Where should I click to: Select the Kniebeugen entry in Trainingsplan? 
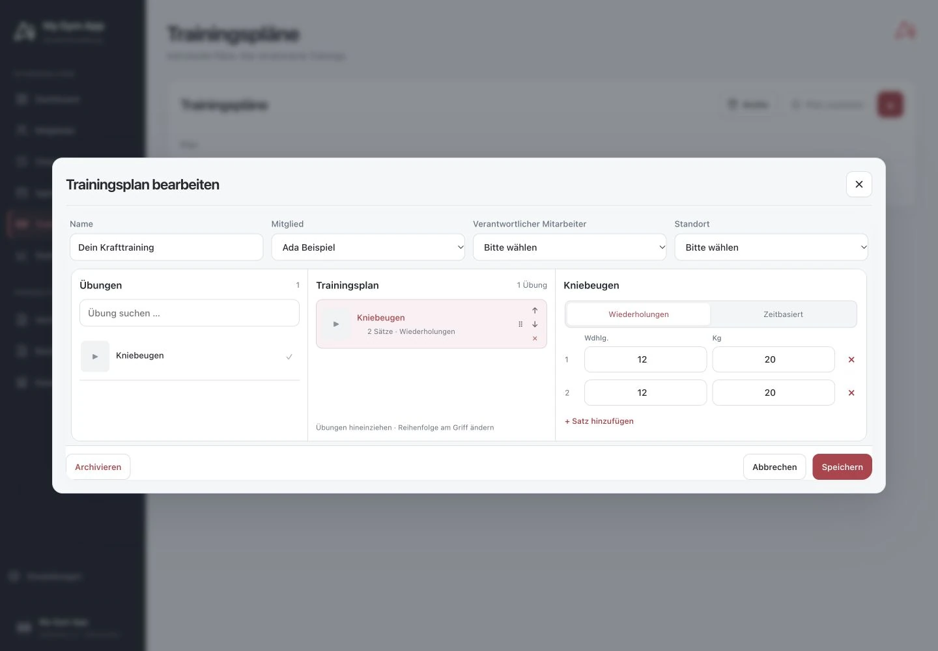(431, 324)
